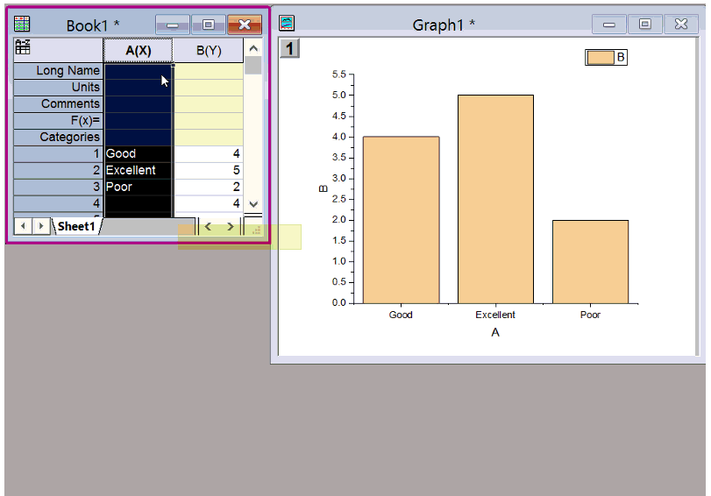Image resolution: width=711 pixels, height=496 pixels.
Task: Select the Categories row header
Action: 58,137
